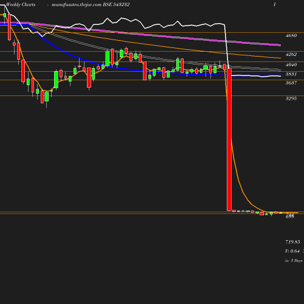Click the "BSE 543232" symbol label

pyautogui.click(x=116, y=4)
